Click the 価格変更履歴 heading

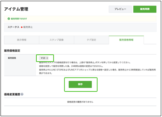[12, 94]
